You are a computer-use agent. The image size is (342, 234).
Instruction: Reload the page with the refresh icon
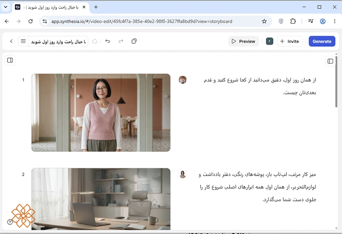[x=30, y=21]
